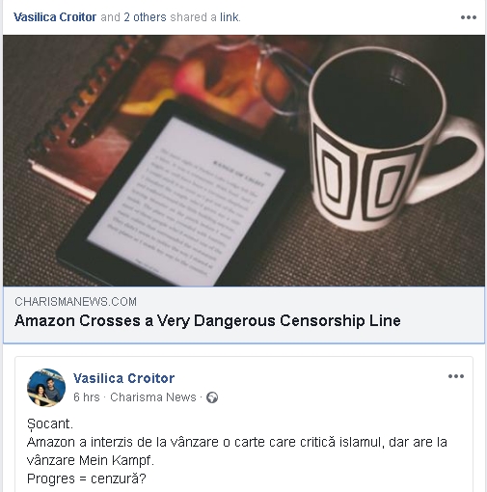Click the "shared a" text in header
Viewport: 487px width, 492px height.
pyautogui.click(x=193, y=17)
